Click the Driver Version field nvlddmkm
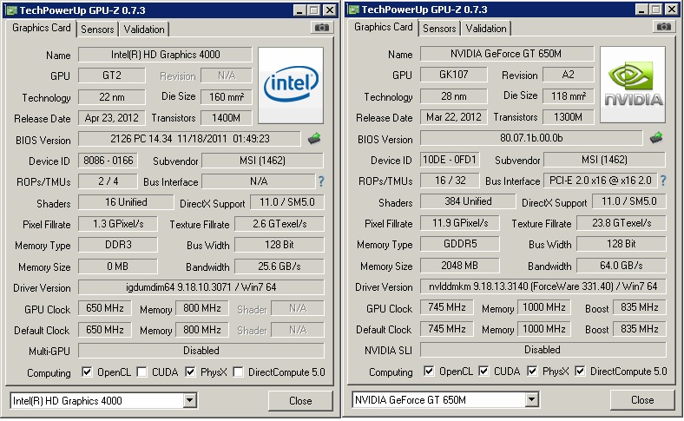This screenshot has width=684, height=421. tap(543, 286)
